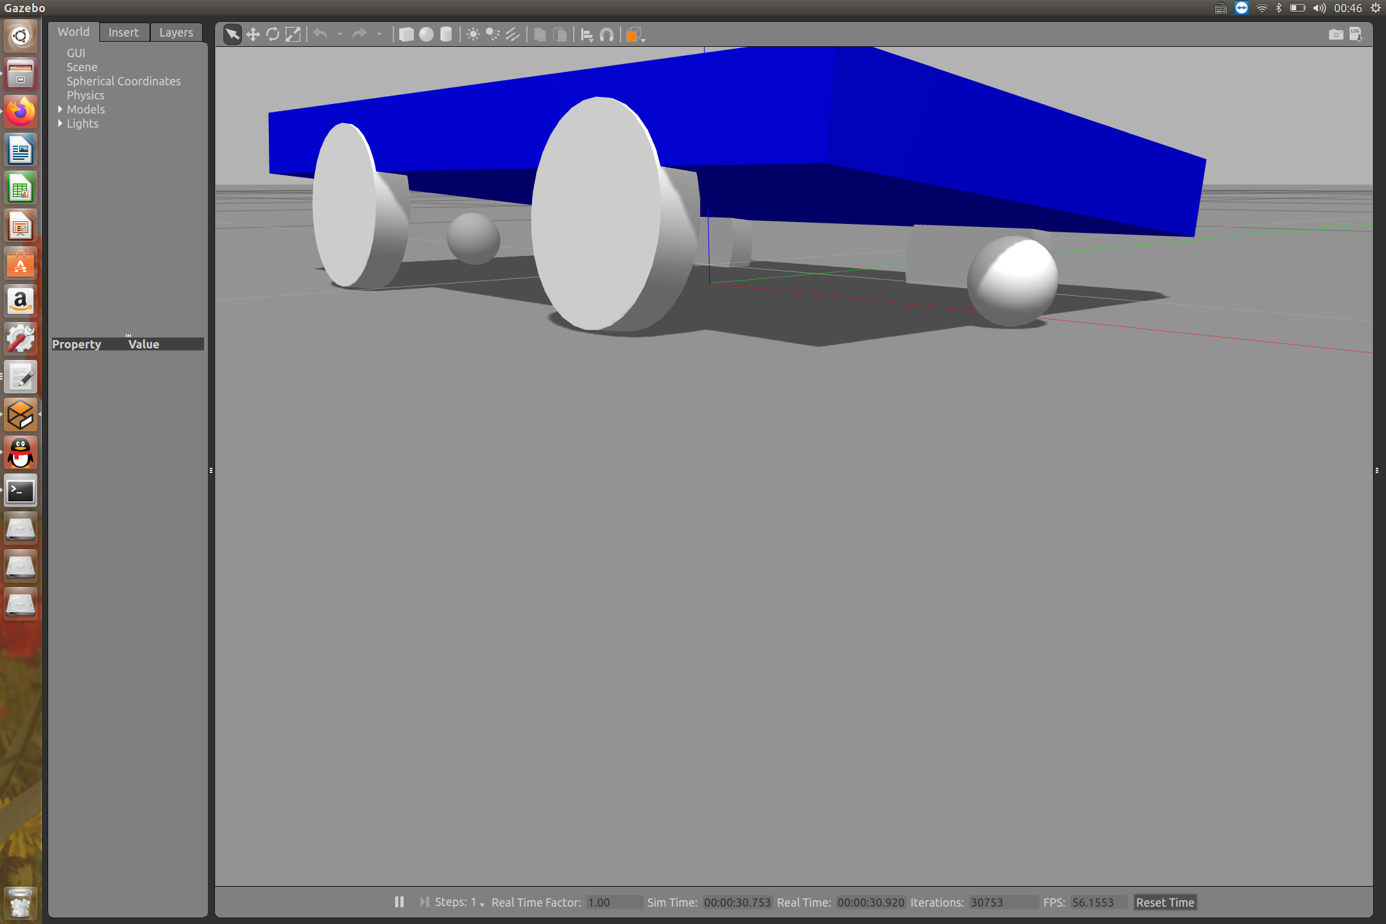Expand the Models tree item
This screenshot has width=1386, height=924.
pos(60,110)
